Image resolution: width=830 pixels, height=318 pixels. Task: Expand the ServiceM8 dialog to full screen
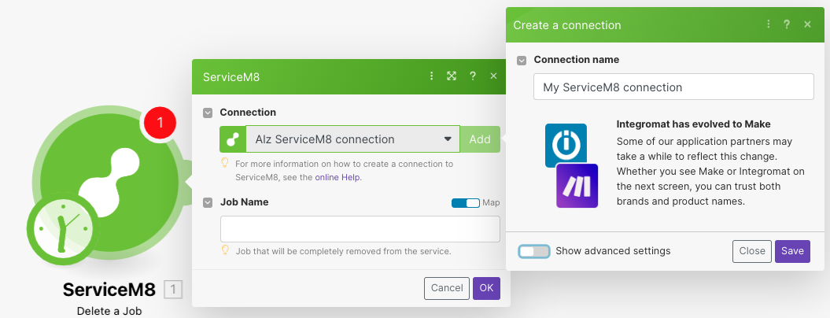coord(451,76)
